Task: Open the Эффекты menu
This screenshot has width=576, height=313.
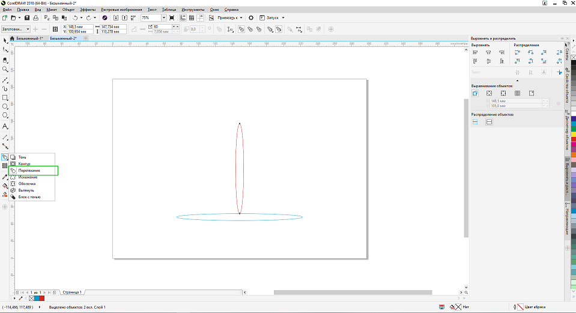Action: [x=88, y=10]
